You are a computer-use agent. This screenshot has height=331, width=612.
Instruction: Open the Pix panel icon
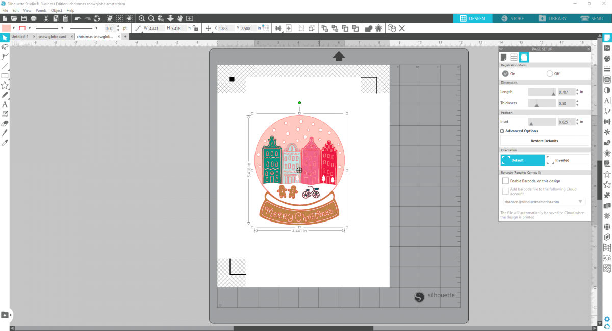pos(607,48)
